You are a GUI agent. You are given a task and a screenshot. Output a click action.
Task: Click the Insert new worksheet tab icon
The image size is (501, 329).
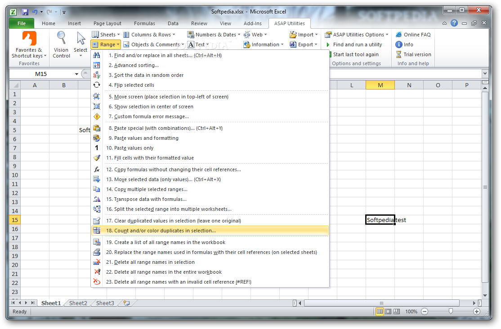[x=126, y=303]
